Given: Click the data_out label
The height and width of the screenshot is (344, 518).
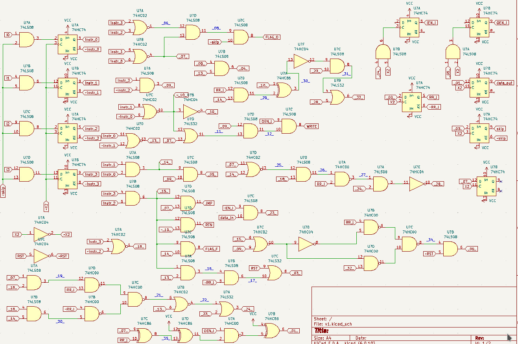Looking at the screenshot, I should point(504,83).
